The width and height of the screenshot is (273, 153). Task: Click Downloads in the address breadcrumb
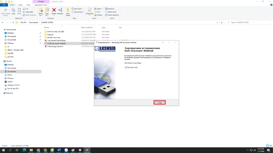(x=33, y=22)
